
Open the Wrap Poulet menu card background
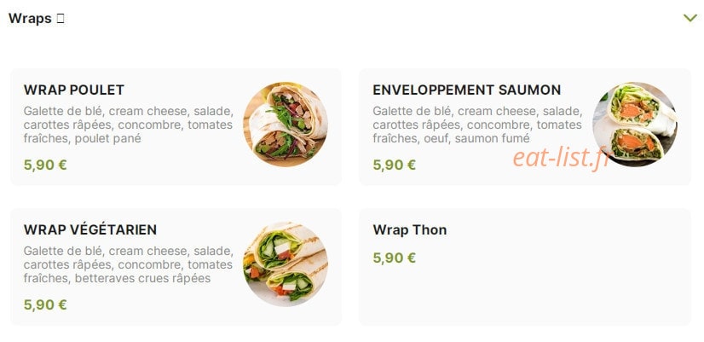click(176, 127)
